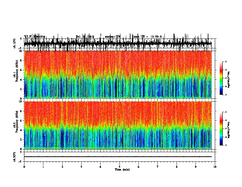Click time axis tick label 10
The height and width of the screenshot is (187, 242).
coord(215,167)
